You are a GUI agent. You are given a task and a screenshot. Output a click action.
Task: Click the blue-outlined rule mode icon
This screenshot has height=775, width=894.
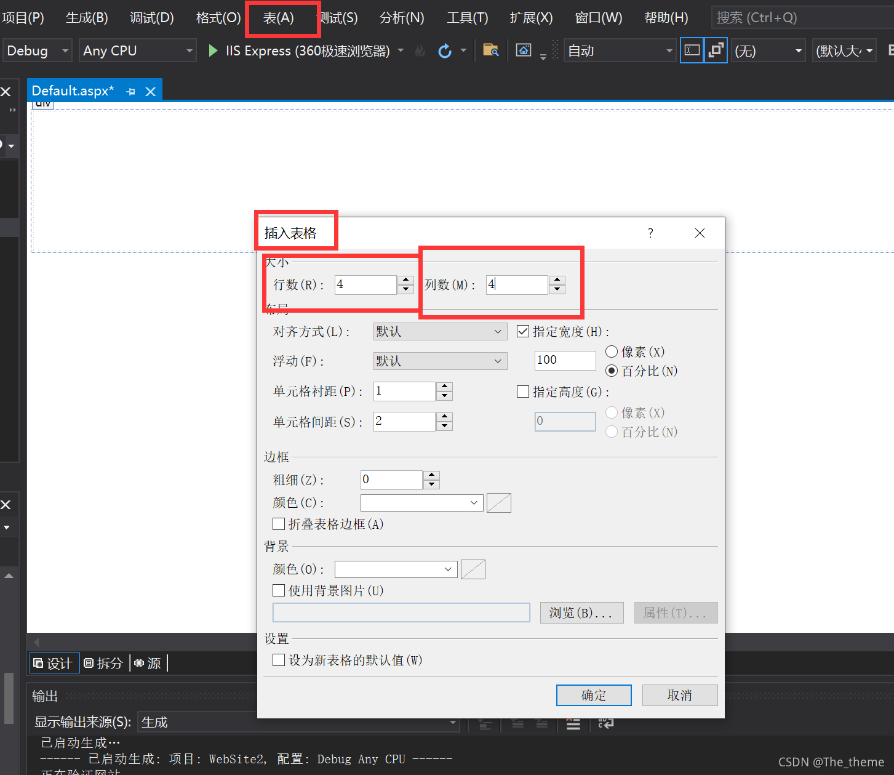(692, 50)
